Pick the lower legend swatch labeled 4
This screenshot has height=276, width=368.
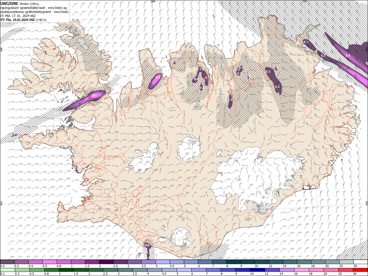(x=154, y=270)
